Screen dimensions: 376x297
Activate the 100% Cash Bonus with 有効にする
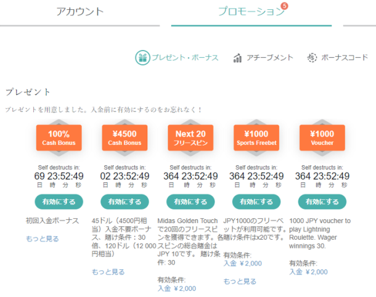click(59, 202)
